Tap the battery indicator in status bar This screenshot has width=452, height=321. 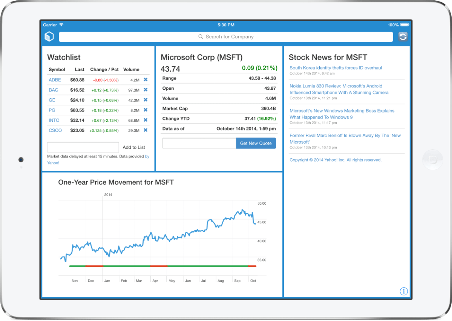(x=405, y=25)
